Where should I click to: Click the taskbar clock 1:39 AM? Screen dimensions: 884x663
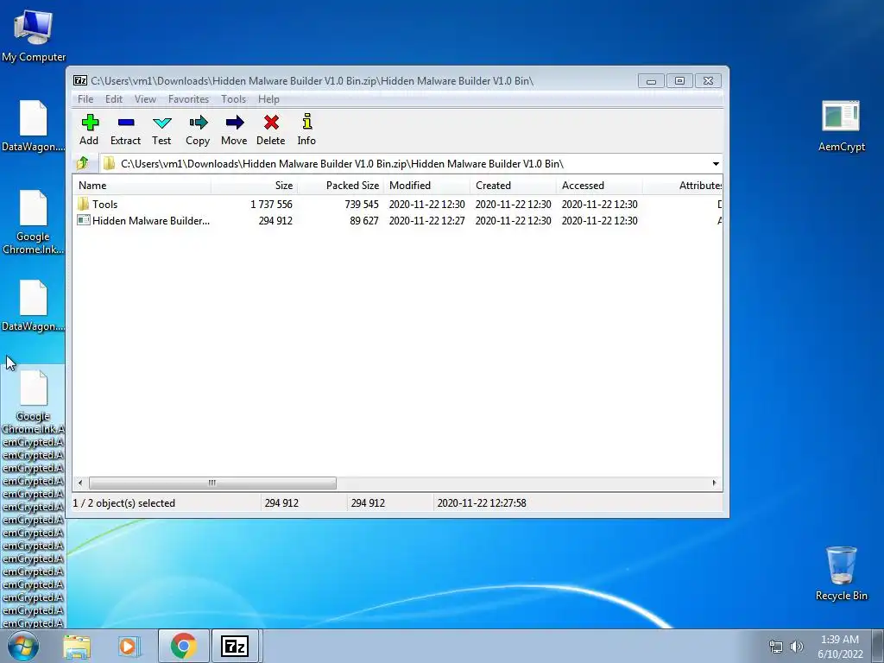click(839, 640)
